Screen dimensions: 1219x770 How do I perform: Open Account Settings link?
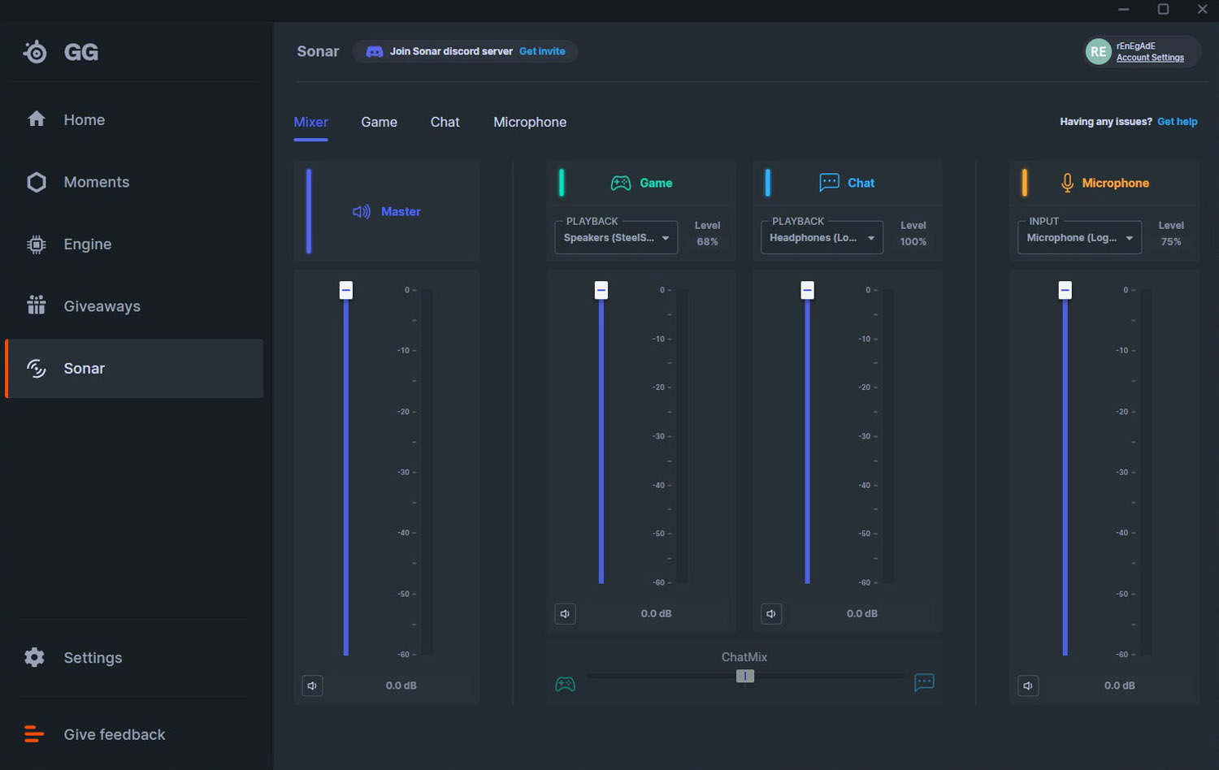(1150, 58)
